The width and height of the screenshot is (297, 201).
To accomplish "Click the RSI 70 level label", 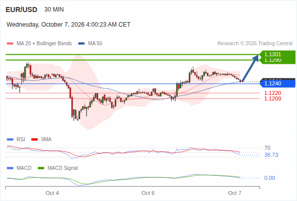I will (267, 148).
